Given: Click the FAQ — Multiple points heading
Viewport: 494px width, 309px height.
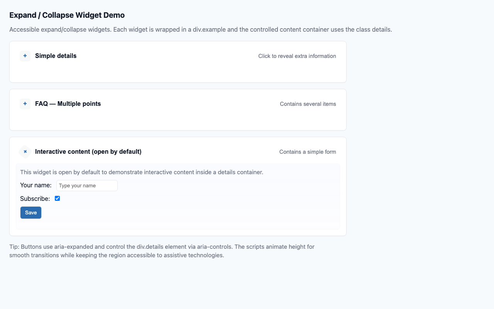Looking at the screenshot, I should click(x=68, y=104).
